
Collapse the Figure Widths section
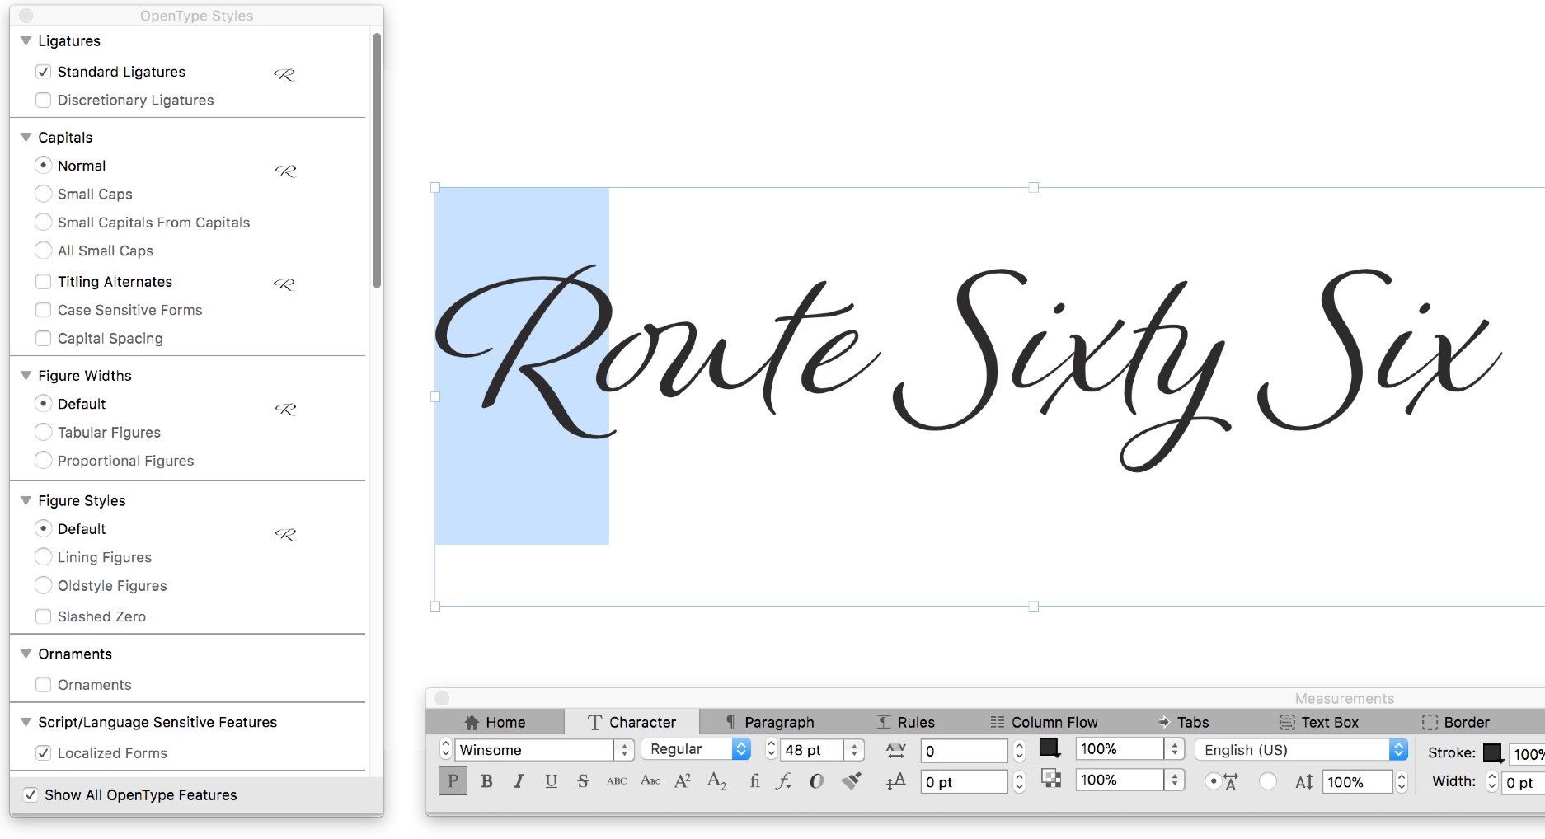(26, 376)
